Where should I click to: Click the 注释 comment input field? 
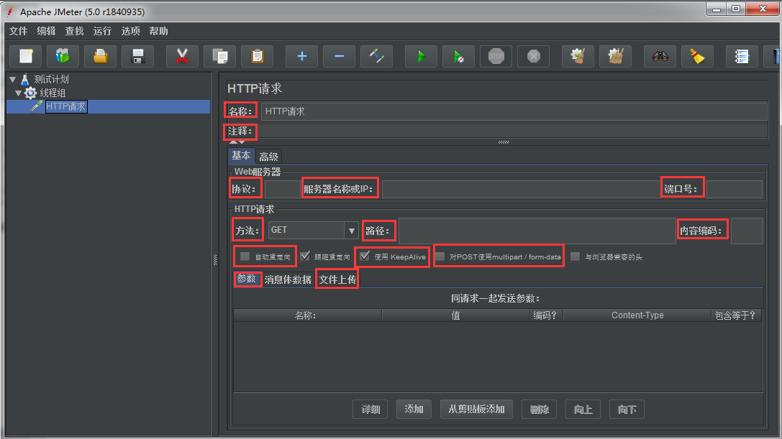coord(512,131)
